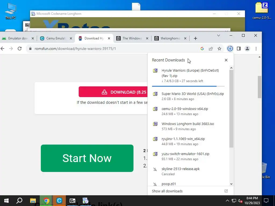
Task: Click the romsfun.com address bar
Action: click(x=112, y=49)
